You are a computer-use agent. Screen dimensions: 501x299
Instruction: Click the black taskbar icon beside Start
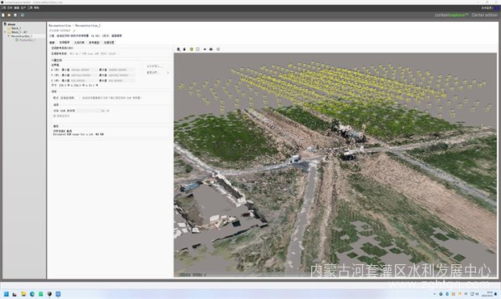tap(15, 294)
